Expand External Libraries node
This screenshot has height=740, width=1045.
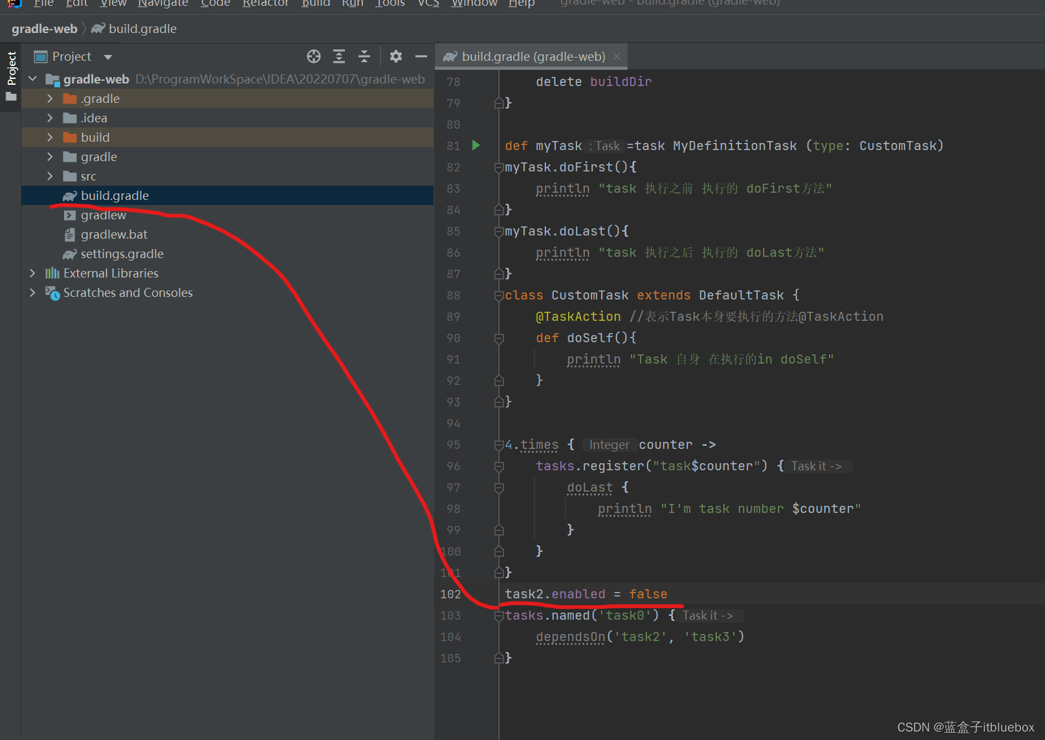coord(33,273)
